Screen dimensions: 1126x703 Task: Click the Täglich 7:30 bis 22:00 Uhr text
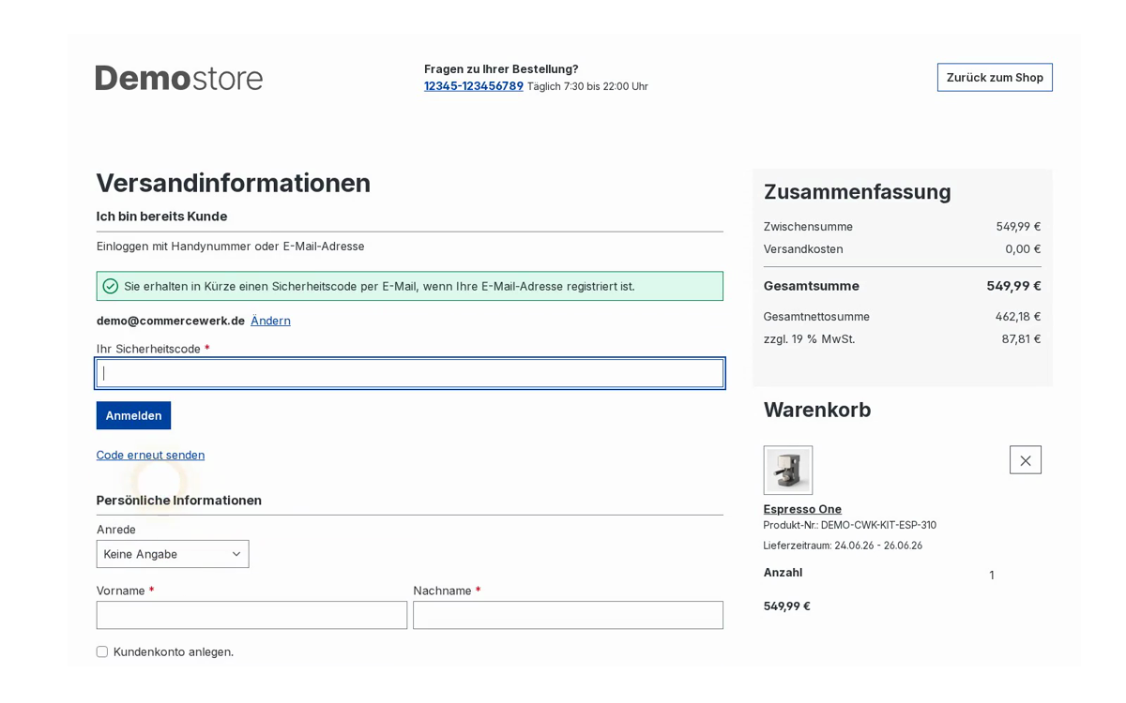pyautogui.click(x=587, y=86)
